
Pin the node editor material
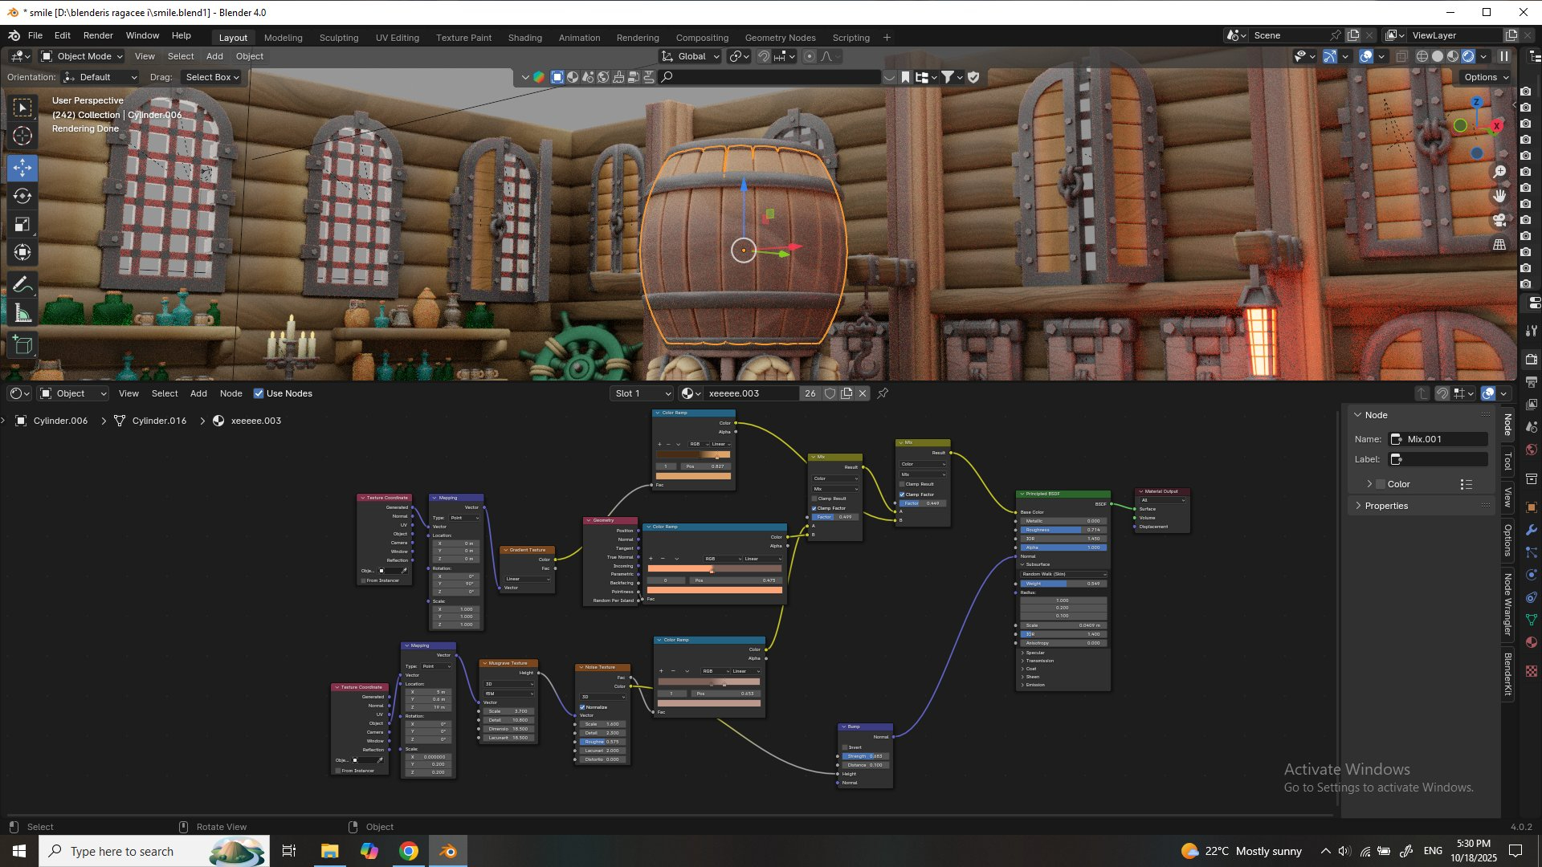(x=883, y=393)
